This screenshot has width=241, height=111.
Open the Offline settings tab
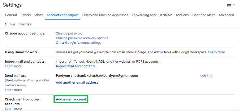[x=10, y=24]
